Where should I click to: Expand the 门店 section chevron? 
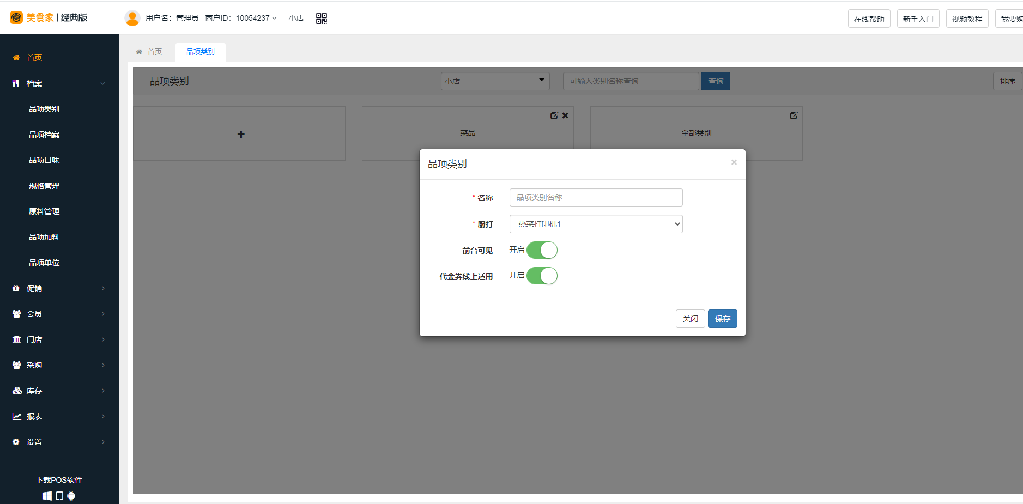pos(103,339)
